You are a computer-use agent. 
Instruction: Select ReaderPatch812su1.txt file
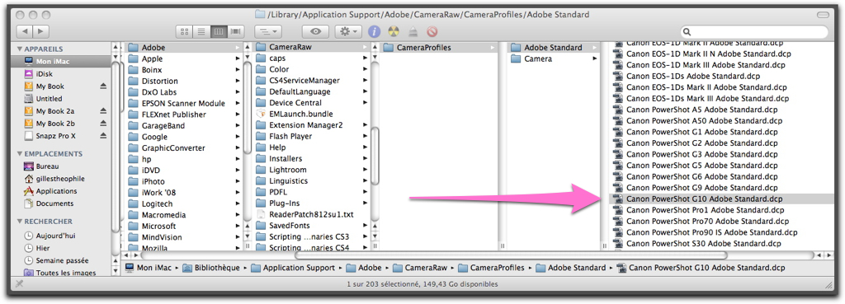pos(312,214)
